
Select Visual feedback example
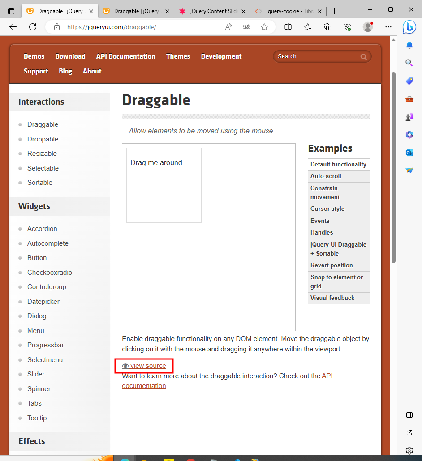point(339,298)
